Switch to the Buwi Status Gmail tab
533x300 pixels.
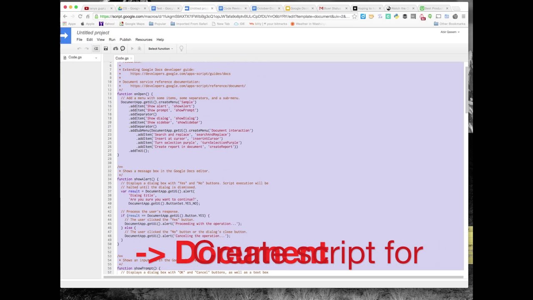click(332, 8)
